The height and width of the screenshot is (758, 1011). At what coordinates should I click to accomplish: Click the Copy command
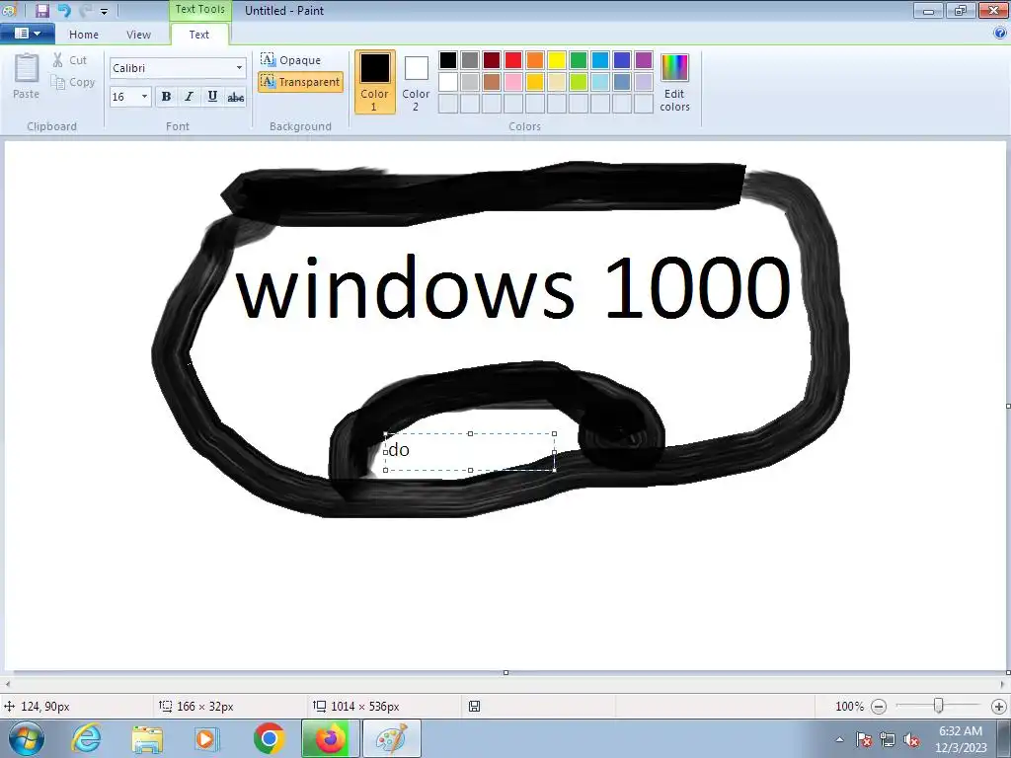click(73, 82)
